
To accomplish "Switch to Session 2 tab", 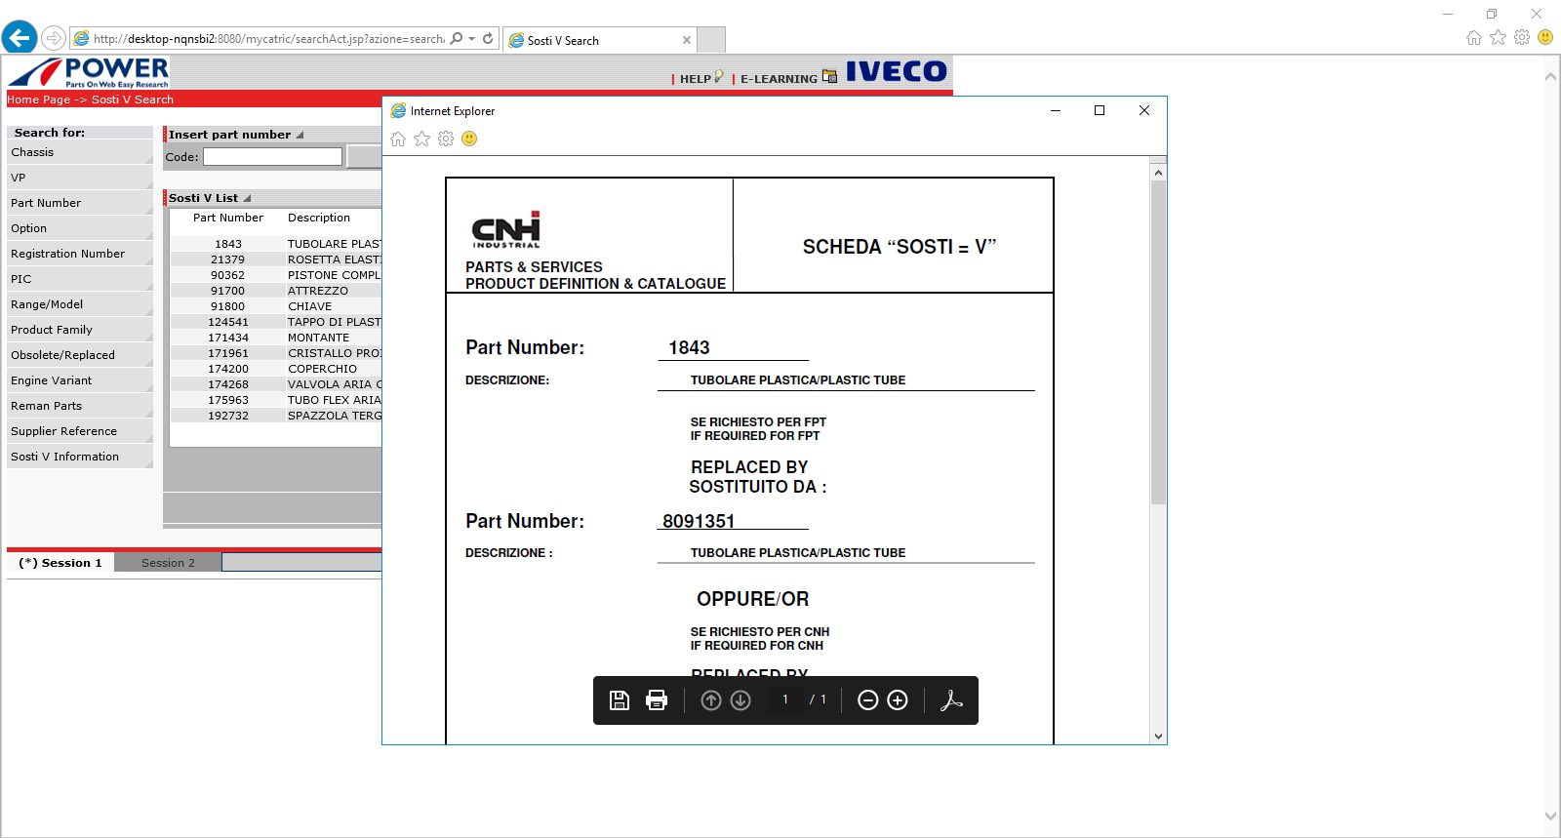I will 168,563.
